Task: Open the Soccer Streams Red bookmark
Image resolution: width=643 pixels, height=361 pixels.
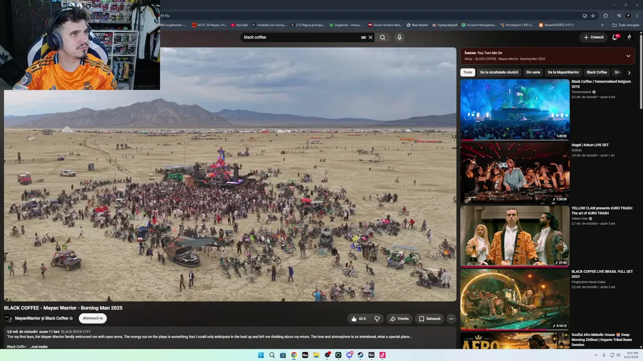Action: [385, 25]
